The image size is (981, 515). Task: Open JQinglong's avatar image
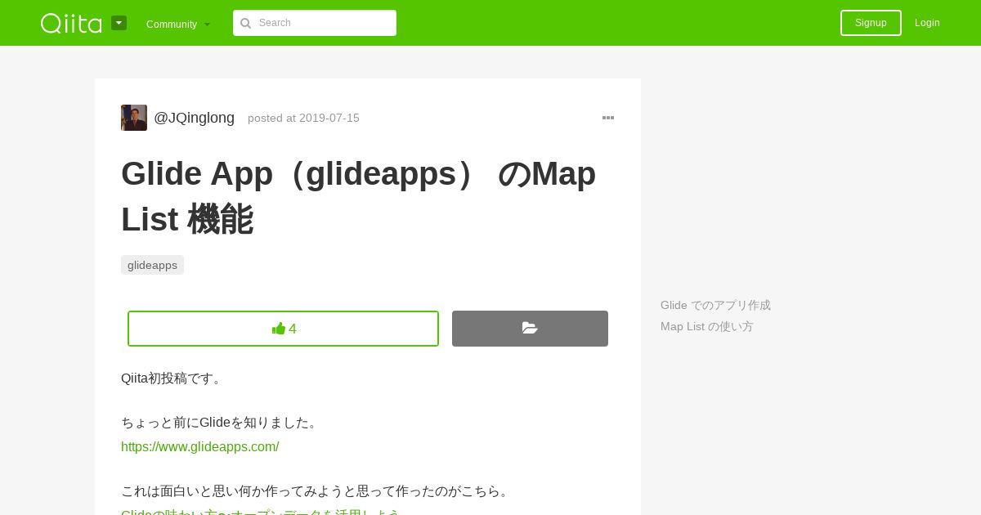tap(134, 118)
